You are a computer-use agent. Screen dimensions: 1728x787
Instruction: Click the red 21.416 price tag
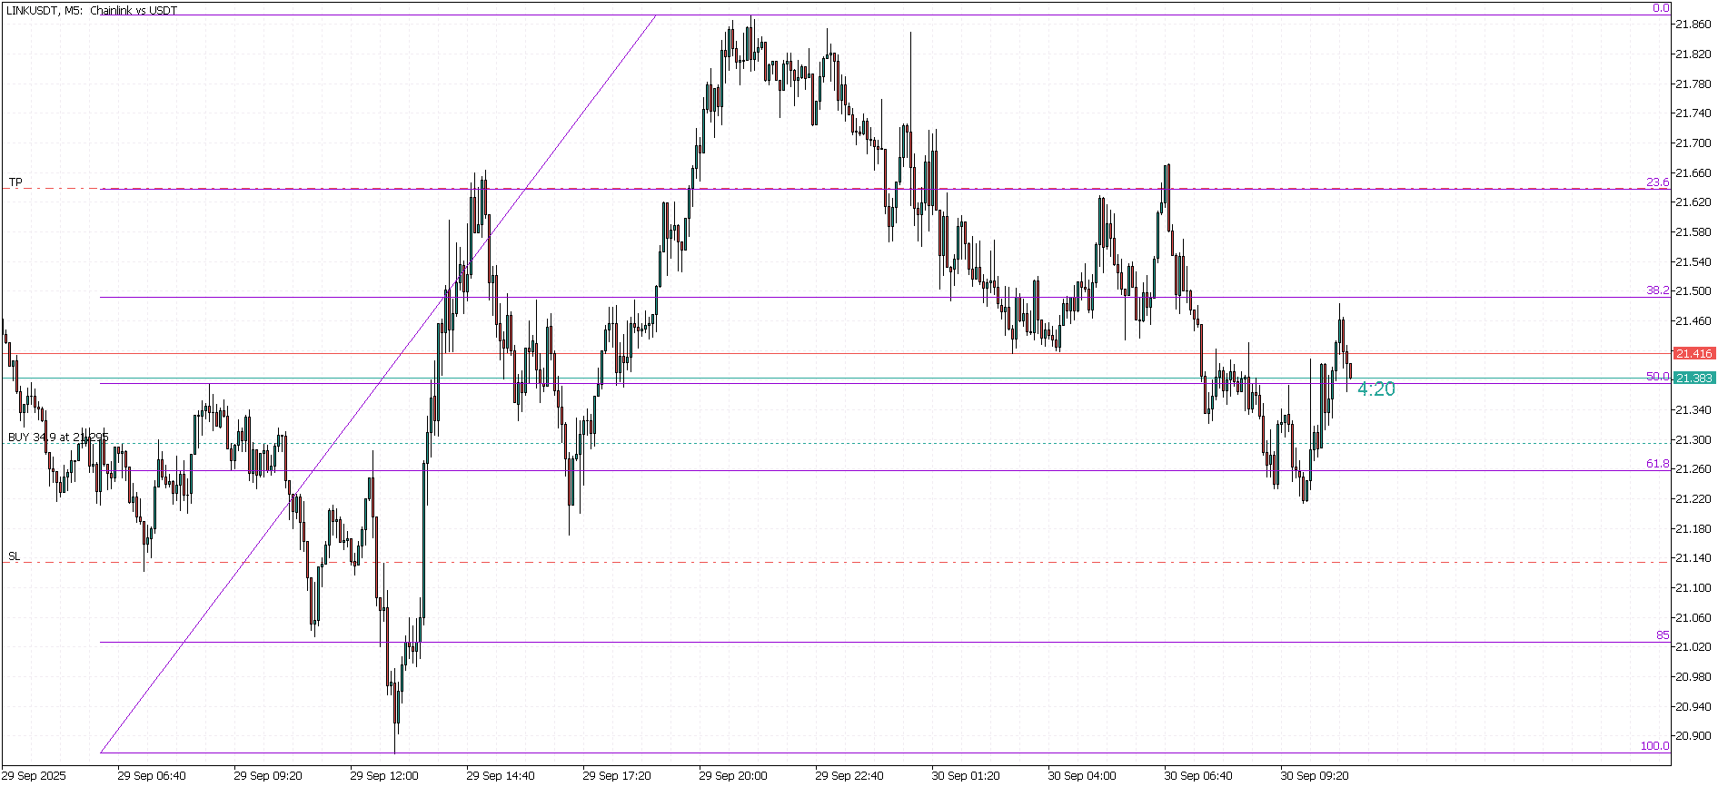coord(1693,354)
